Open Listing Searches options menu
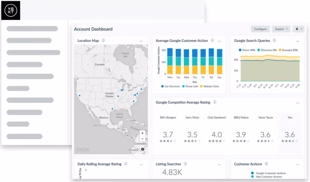The width and height of the screenshot is (310, 182). point(219,165)
